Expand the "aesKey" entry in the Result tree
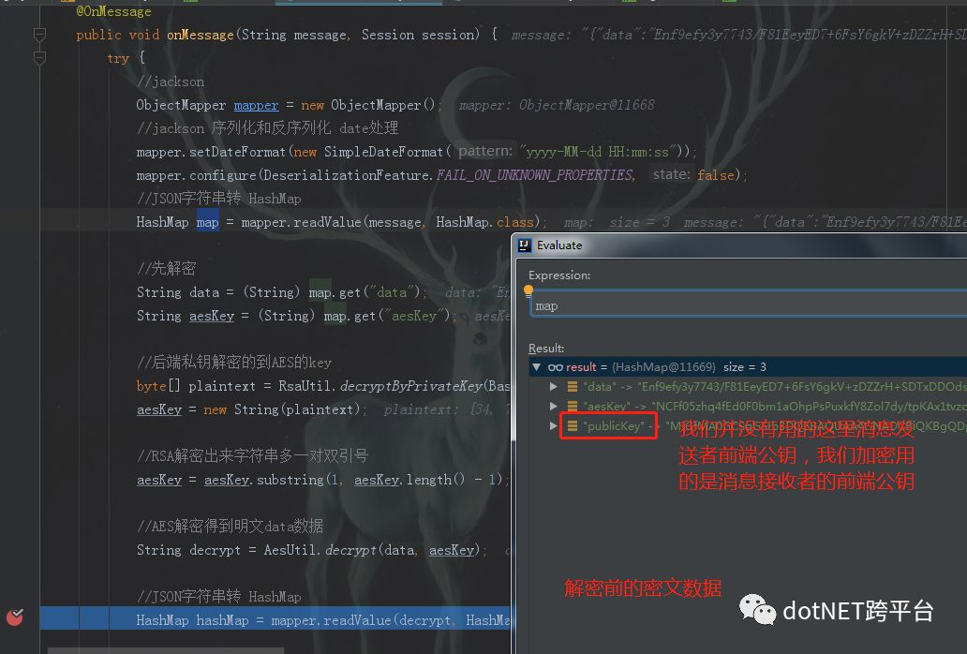 coord(553,406)
